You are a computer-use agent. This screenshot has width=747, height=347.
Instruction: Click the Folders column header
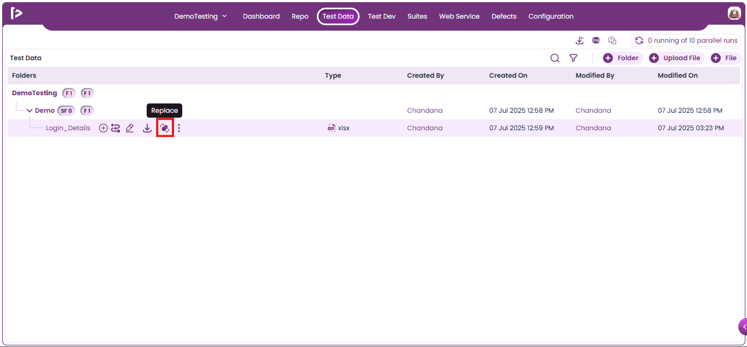[24, 76]
